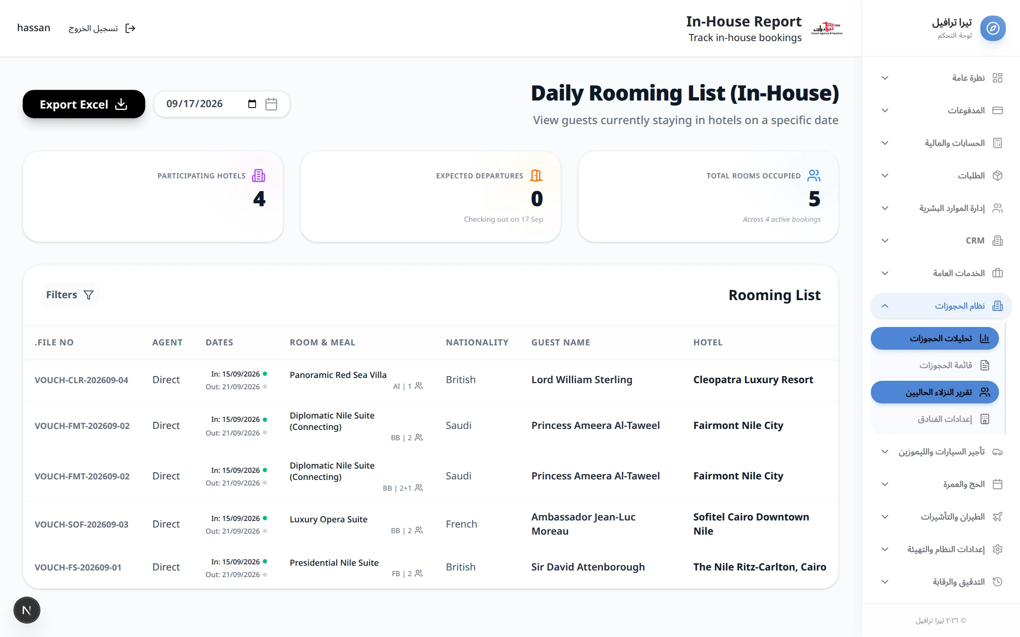Click the participating hotels building icon

click(x=258, y=176)
